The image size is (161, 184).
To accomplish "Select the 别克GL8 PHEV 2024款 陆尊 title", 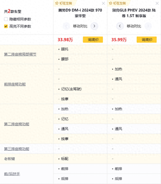I will 134,13.
